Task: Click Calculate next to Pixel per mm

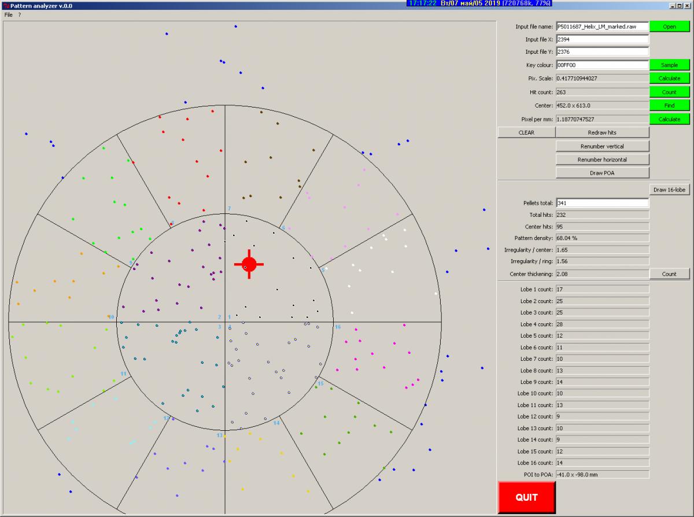Action: [669, 119]
